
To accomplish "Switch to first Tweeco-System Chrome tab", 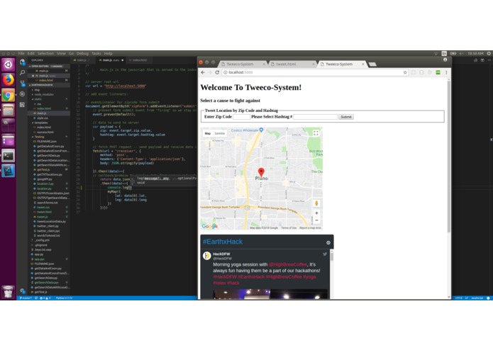I will pos(242,64).
